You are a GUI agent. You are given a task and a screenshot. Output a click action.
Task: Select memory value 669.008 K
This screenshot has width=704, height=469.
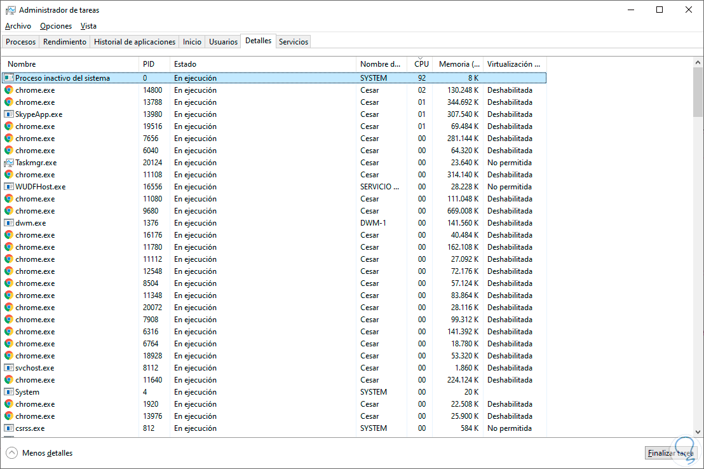(463, 211)
